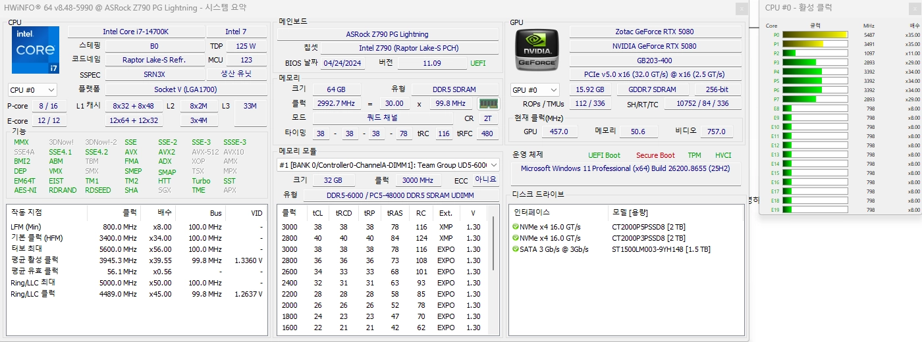This screenshot has width=922, height=342.
Task: Click the tRFC 480 timing value
Action: click(487, 134)
